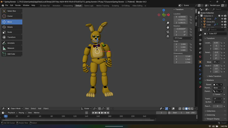Open the Global orientation dropdown
This screenshot has height=128, width=228.
click(x=86, y=109)
